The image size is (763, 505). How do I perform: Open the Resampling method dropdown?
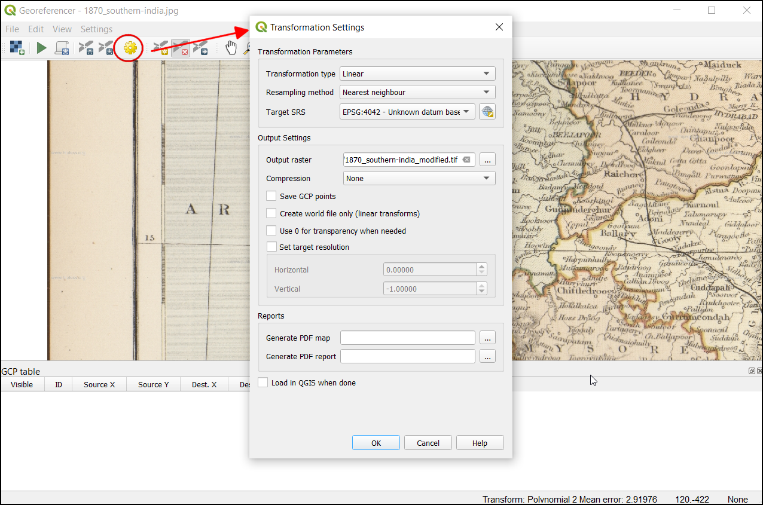coord(417,93)
